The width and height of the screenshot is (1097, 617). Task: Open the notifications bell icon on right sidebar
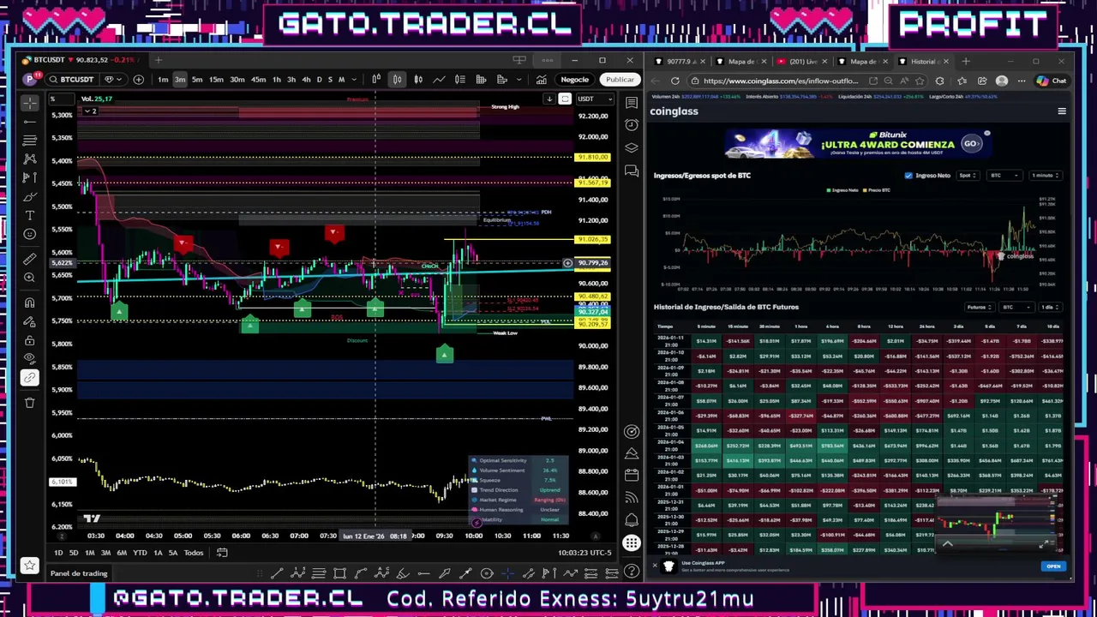632,520
